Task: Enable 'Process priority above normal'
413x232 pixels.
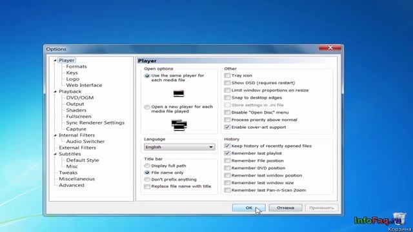Action: coord(227,120)
